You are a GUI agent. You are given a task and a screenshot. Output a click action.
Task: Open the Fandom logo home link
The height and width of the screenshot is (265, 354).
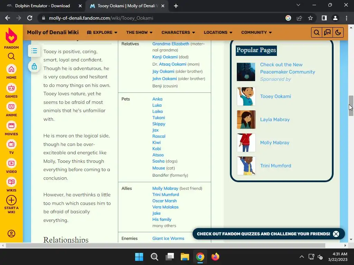point(11,38)
